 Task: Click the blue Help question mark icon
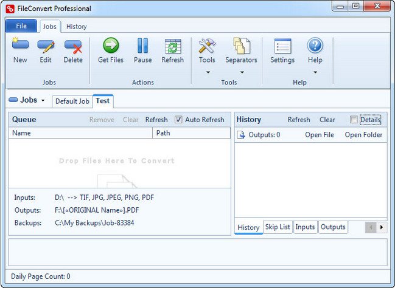coord(315,46)
